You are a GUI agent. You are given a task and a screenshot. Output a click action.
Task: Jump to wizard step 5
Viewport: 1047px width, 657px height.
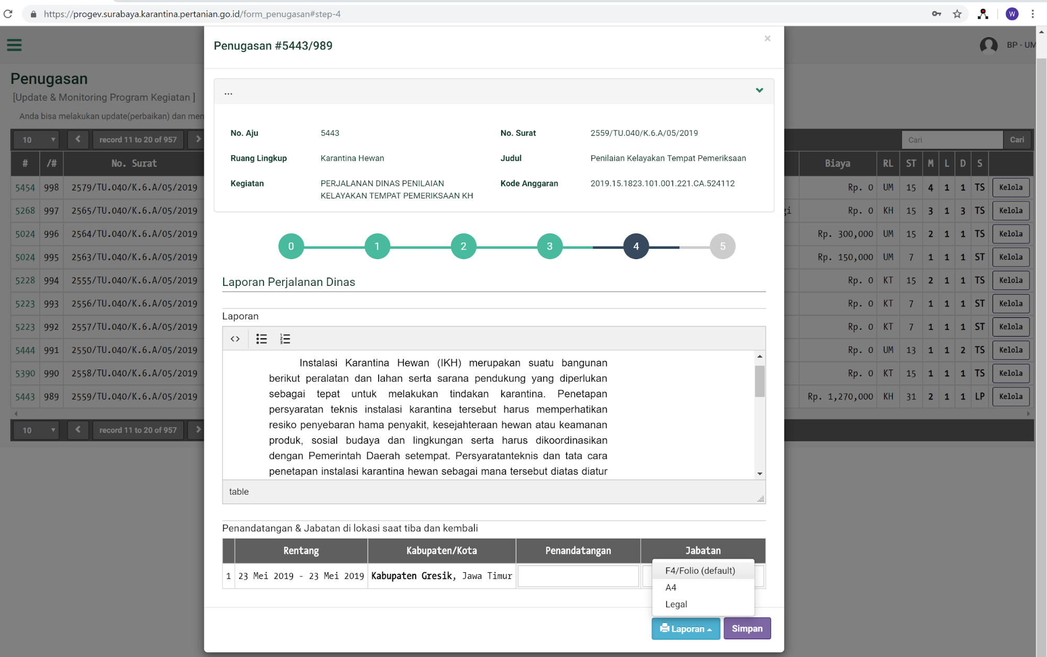point(722,246)
